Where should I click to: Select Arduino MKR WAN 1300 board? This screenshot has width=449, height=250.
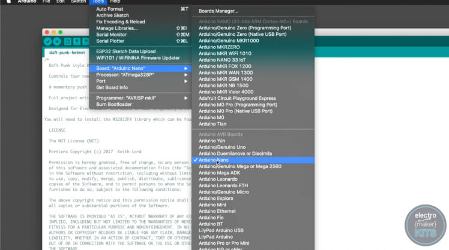pos(253,73)
